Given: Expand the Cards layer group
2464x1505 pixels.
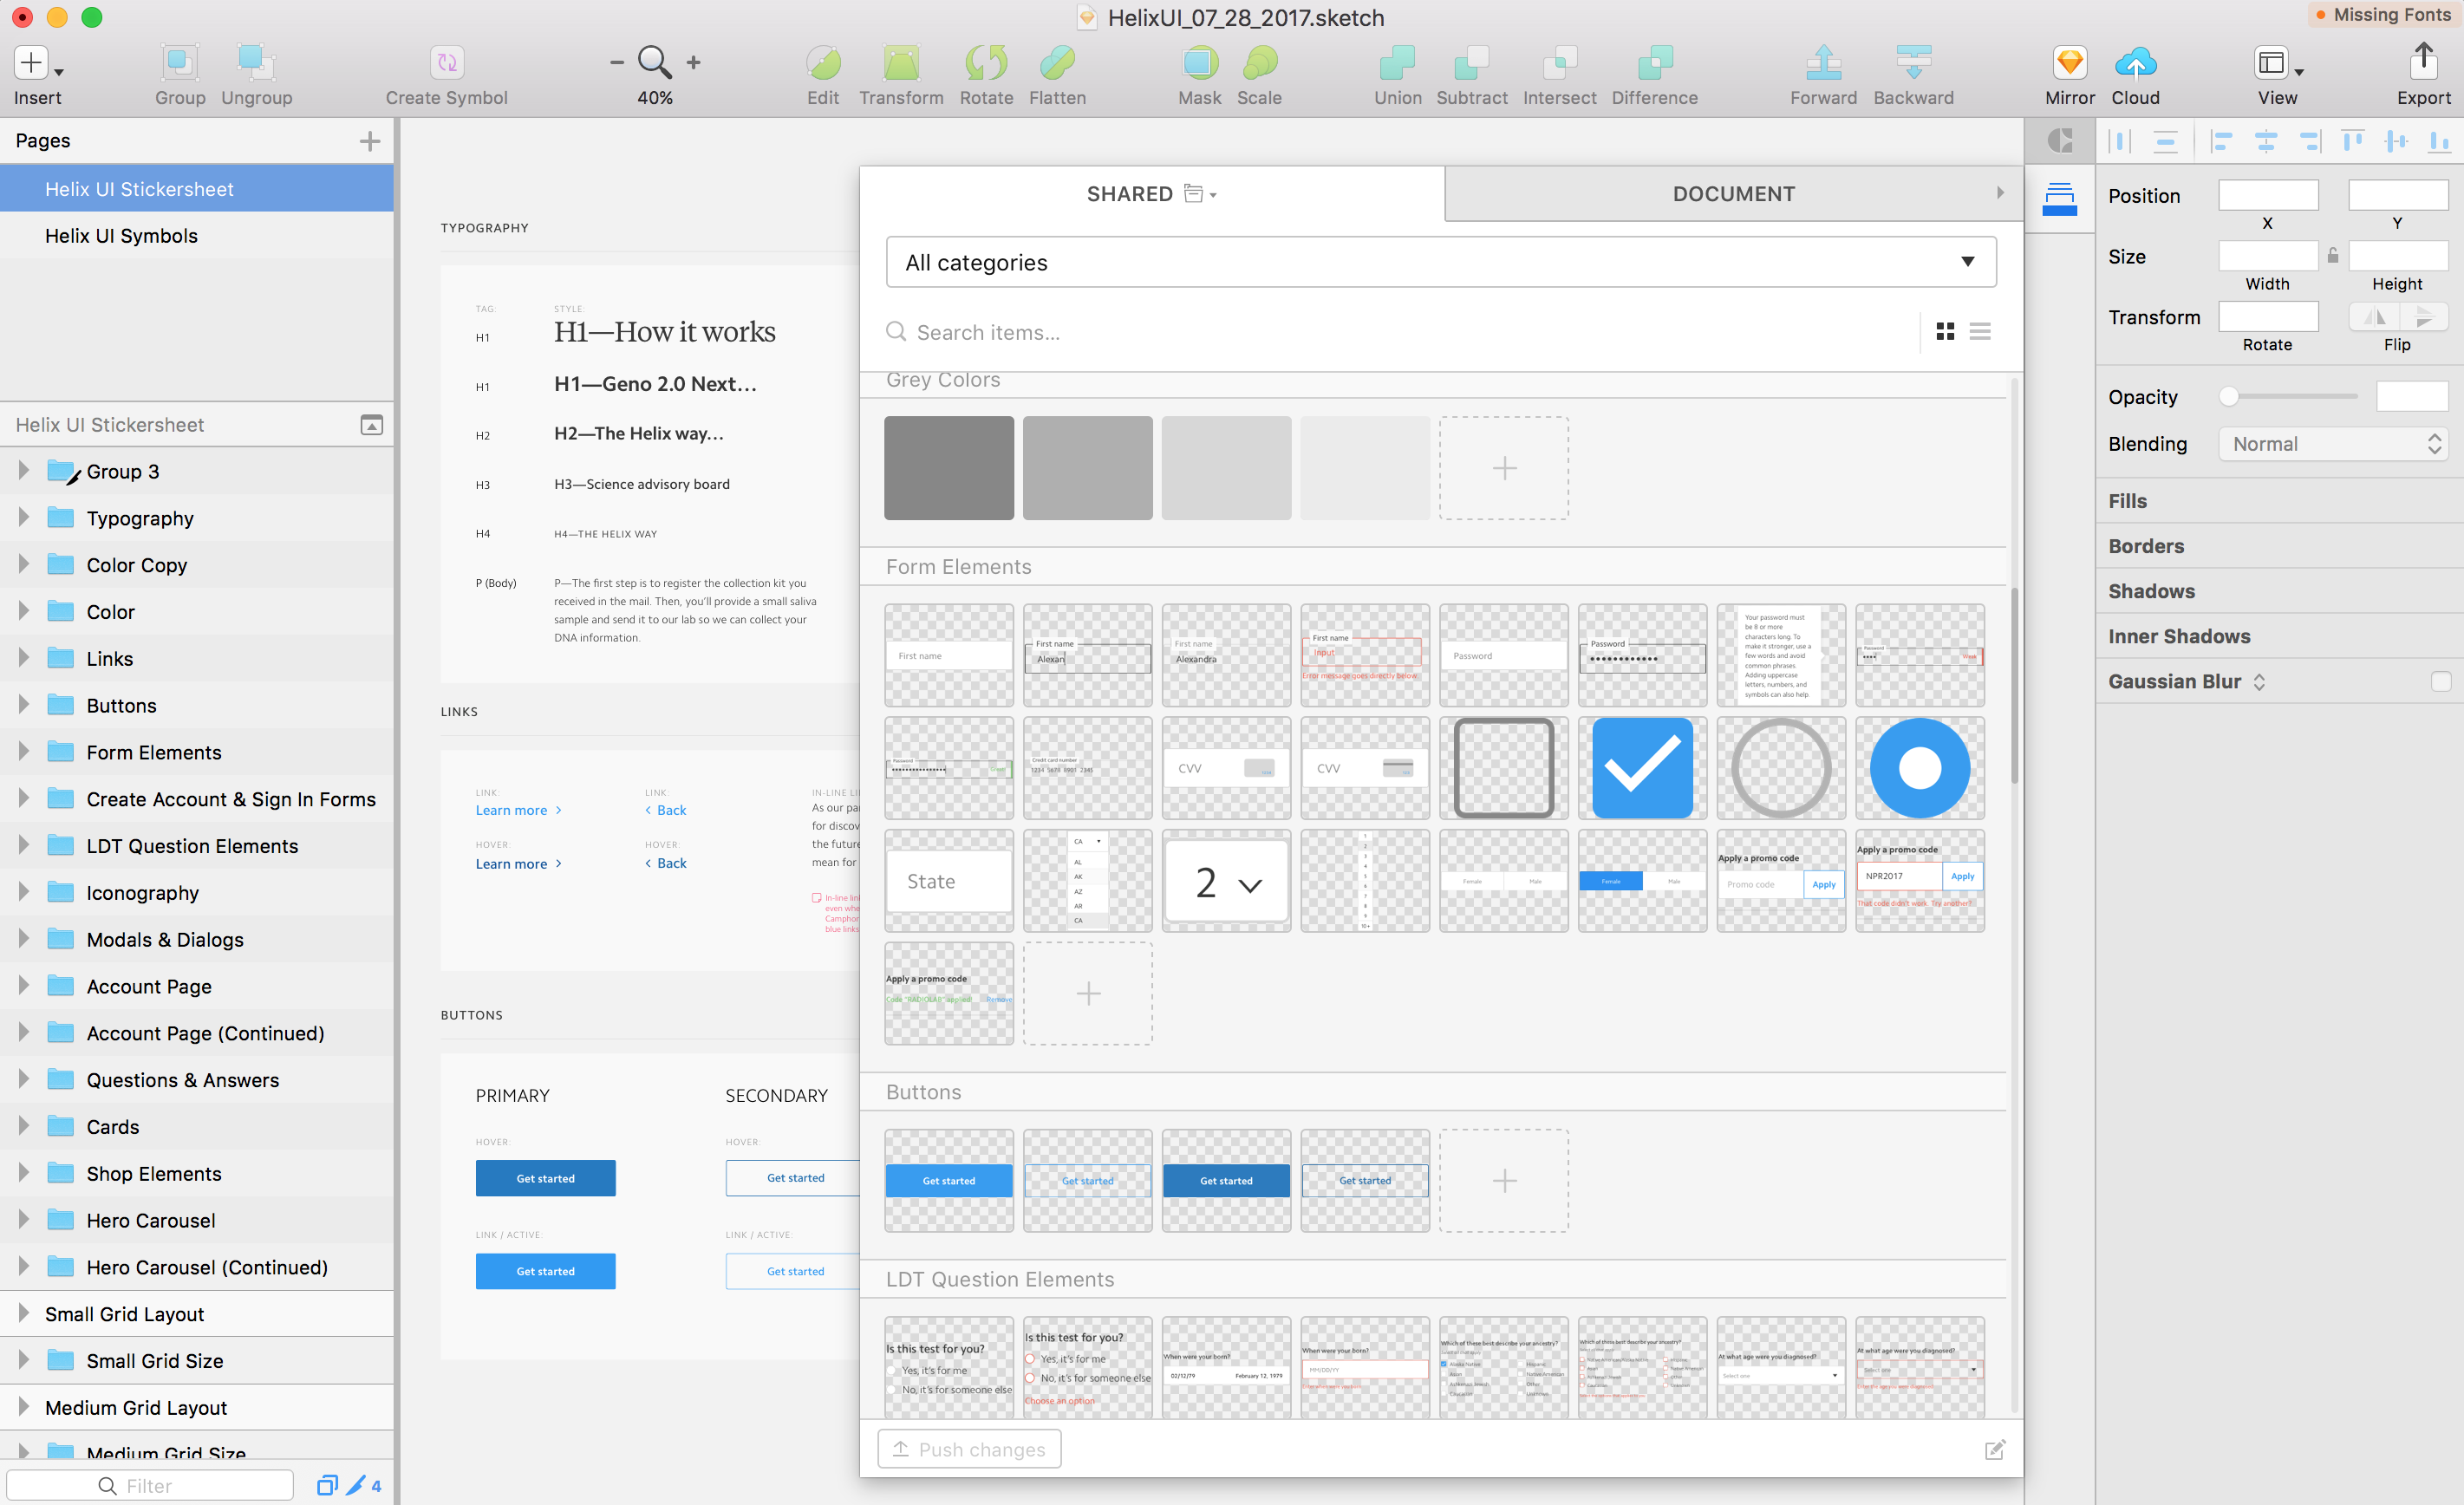Looking at the screenshot, I should (23, 1125).
